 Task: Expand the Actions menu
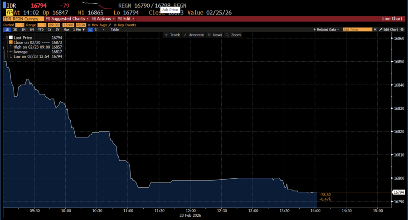point(103,19)
